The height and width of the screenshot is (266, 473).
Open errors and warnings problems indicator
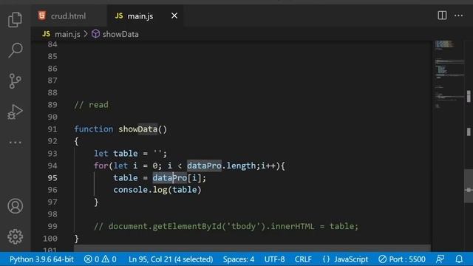click(x=101, y=259)
